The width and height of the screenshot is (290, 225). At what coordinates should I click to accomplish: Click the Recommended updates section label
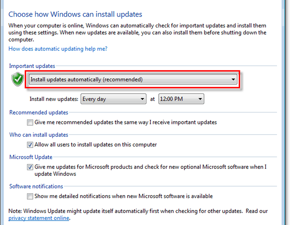pyautogui.click(x=39, y=113)
